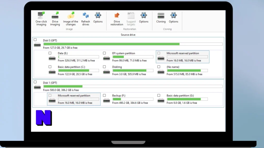Click 'From 122.9 GB, 28.5 GB is free'
264x148 pixels.
pos(75,74)
